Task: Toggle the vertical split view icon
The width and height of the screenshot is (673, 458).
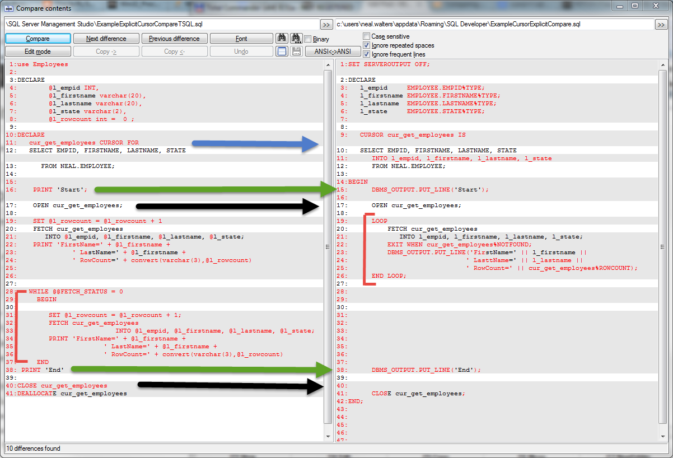Action: tap(283, 51)
